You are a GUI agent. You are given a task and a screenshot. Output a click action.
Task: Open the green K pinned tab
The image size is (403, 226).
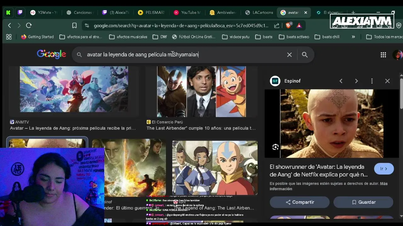(x=9, y=13)
